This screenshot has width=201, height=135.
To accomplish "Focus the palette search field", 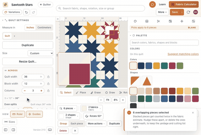I will [x=164, y=43].
